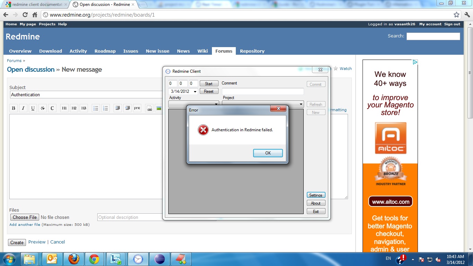Click Start timer button in Redmine Client
This screenshot has height=266, width=473.
pyautogui.click(x=209, y=83)
